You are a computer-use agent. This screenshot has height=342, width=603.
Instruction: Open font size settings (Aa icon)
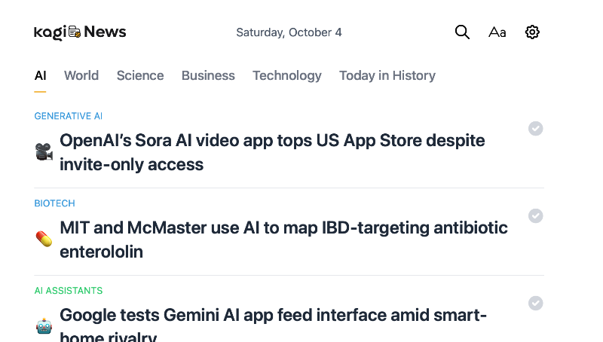click(497, 32)
